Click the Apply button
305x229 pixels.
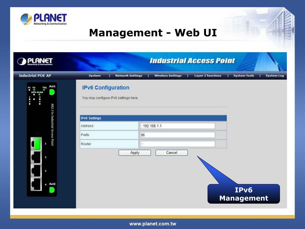(135, 153)
